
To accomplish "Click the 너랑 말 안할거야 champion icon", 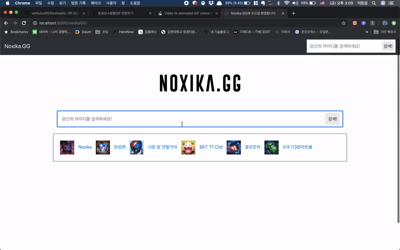I will tap(136, 147).
